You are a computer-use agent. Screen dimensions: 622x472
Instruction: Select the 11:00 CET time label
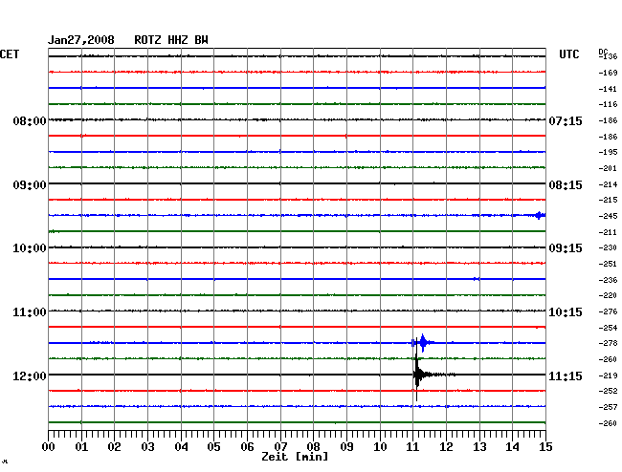30,312
